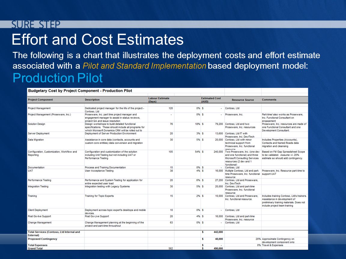Viewport: 346px width, 259px height.
Task: Select table title 'Budgetary Cost by Project Component - Production Pilot'
Action: (x=80, y=91)
